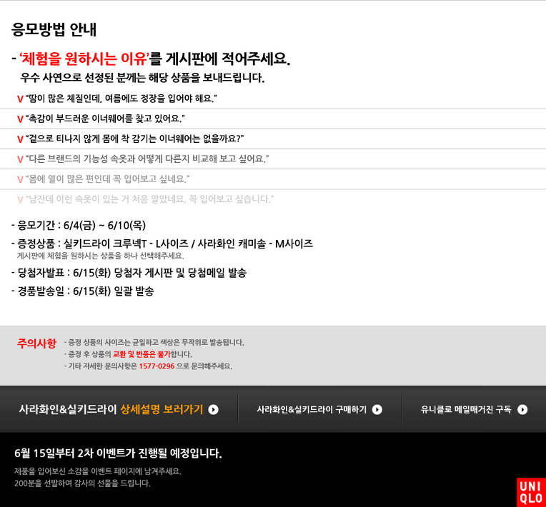Open 유니클로 메일매거진 구독 link
546x507 pixels.
pos(474,410)
